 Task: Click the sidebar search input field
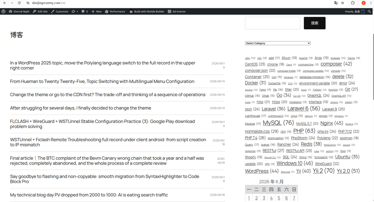pos(272,23)
